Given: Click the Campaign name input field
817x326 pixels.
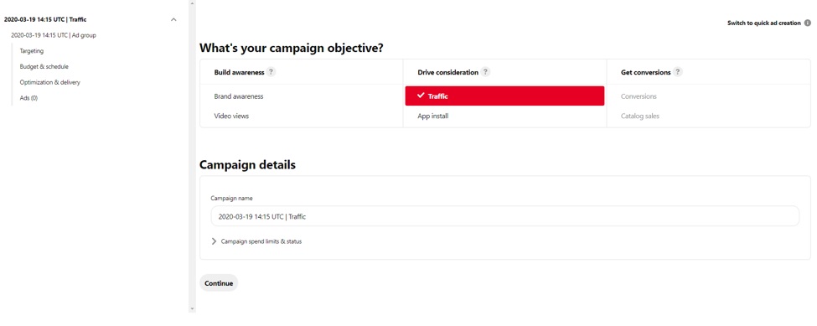Looking at the screenshot, I should point(505,216).
